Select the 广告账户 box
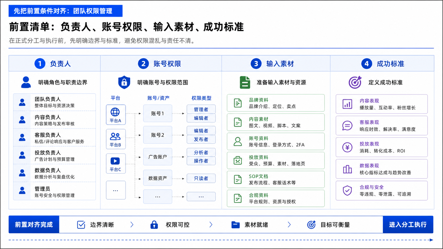 (158, 157)
